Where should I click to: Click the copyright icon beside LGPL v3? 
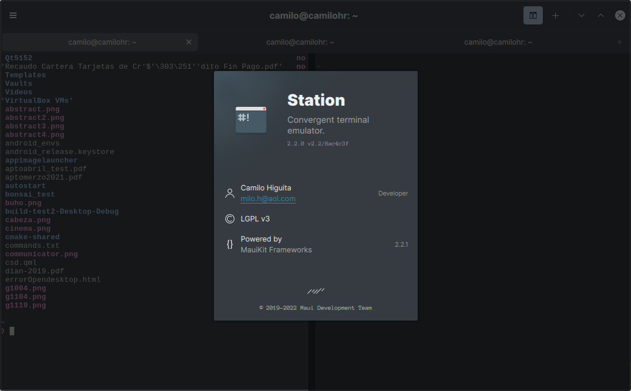pos(230,219)
